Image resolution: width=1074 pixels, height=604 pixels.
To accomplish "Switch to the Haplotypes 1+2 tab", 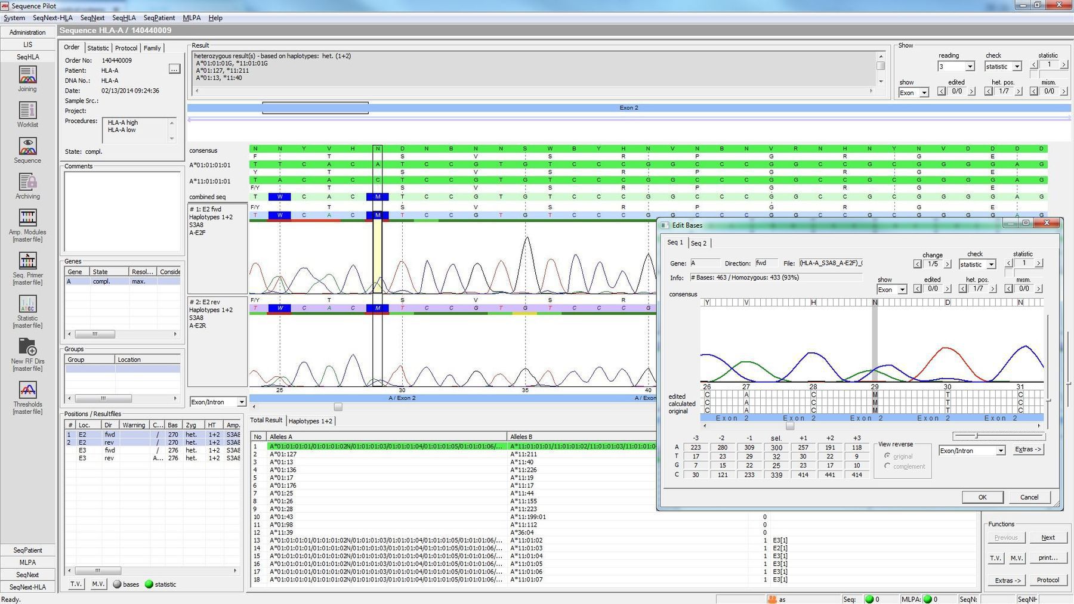I will pos(311,420).
